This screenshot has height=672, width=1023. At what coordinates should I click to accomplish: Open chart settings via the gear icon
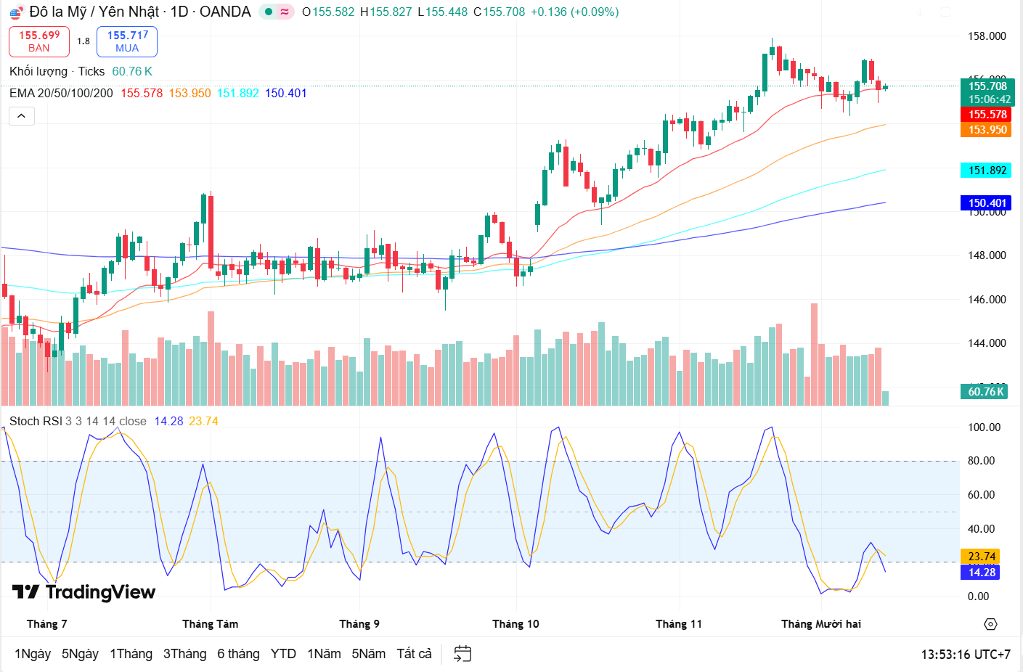[x=991, y=623]
